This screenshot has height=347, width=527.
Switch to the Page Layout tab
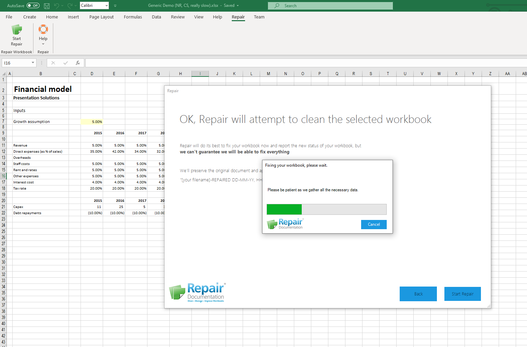coord(101,17)
